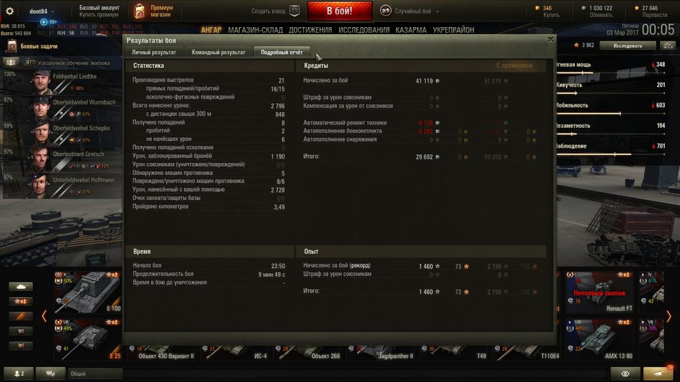Switch to the Личный результат tab
The height and width of the screenshot is (382, 680).
154,52
